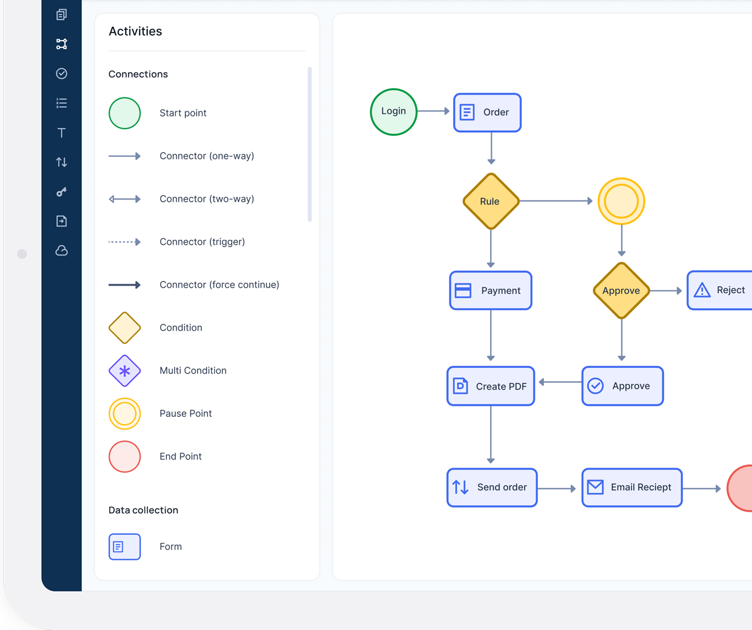Click the 'Connector (one-way)' label

click(x=207, y=156)
